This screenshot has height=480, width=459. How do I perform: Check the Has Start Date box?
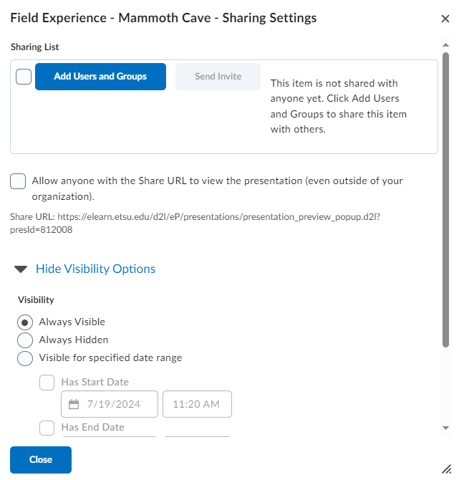coord(47,383)
